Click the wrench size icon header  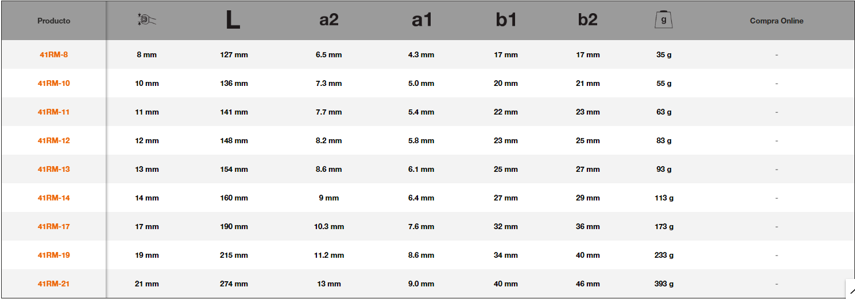[x=147, y=21]
